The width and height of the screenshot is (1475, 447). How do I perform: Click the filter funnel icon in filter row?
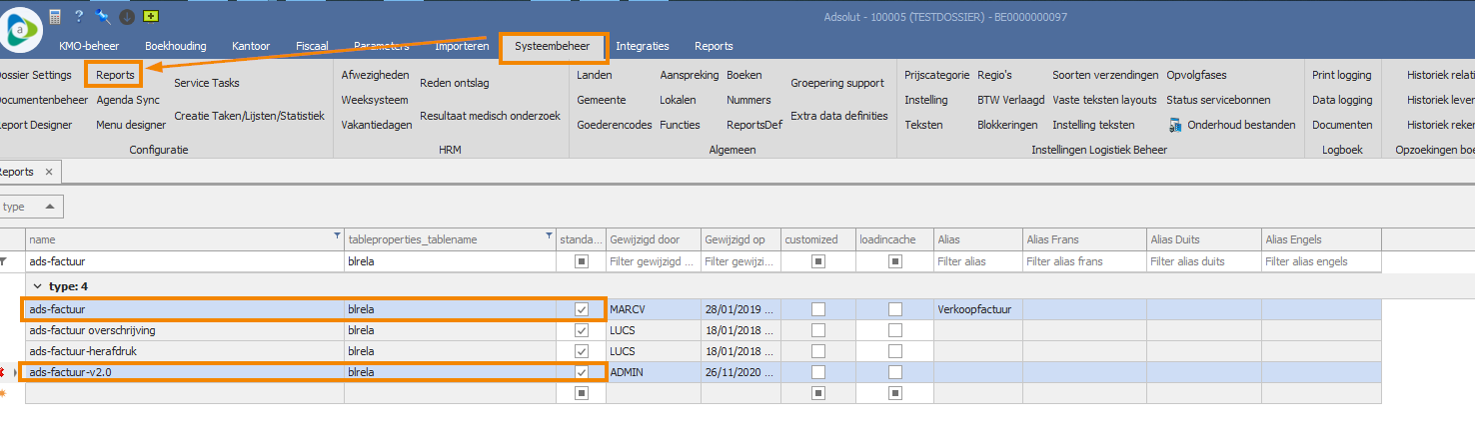point(4,261)
